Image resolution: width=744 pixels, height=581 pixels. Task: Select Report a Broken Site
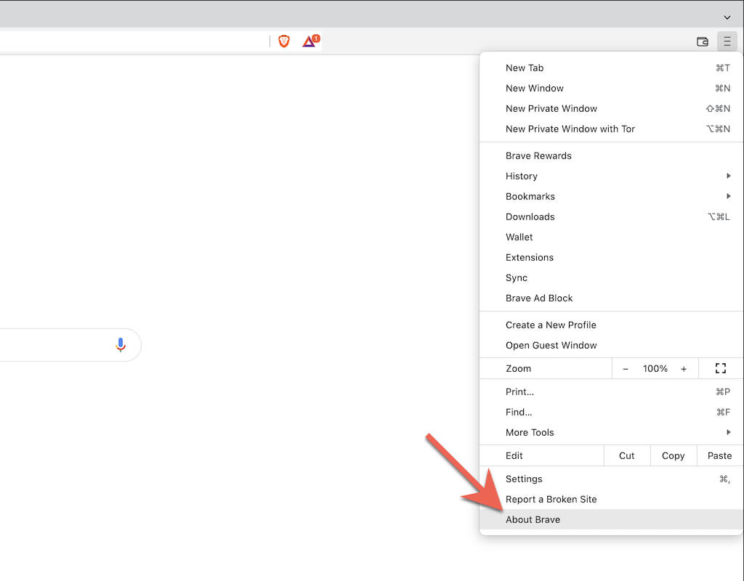[611, 500]
